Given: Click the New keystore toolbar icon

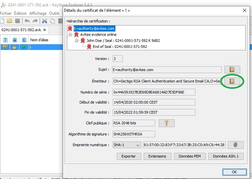Looking at the screenshot, I should [x=2, y=21].
